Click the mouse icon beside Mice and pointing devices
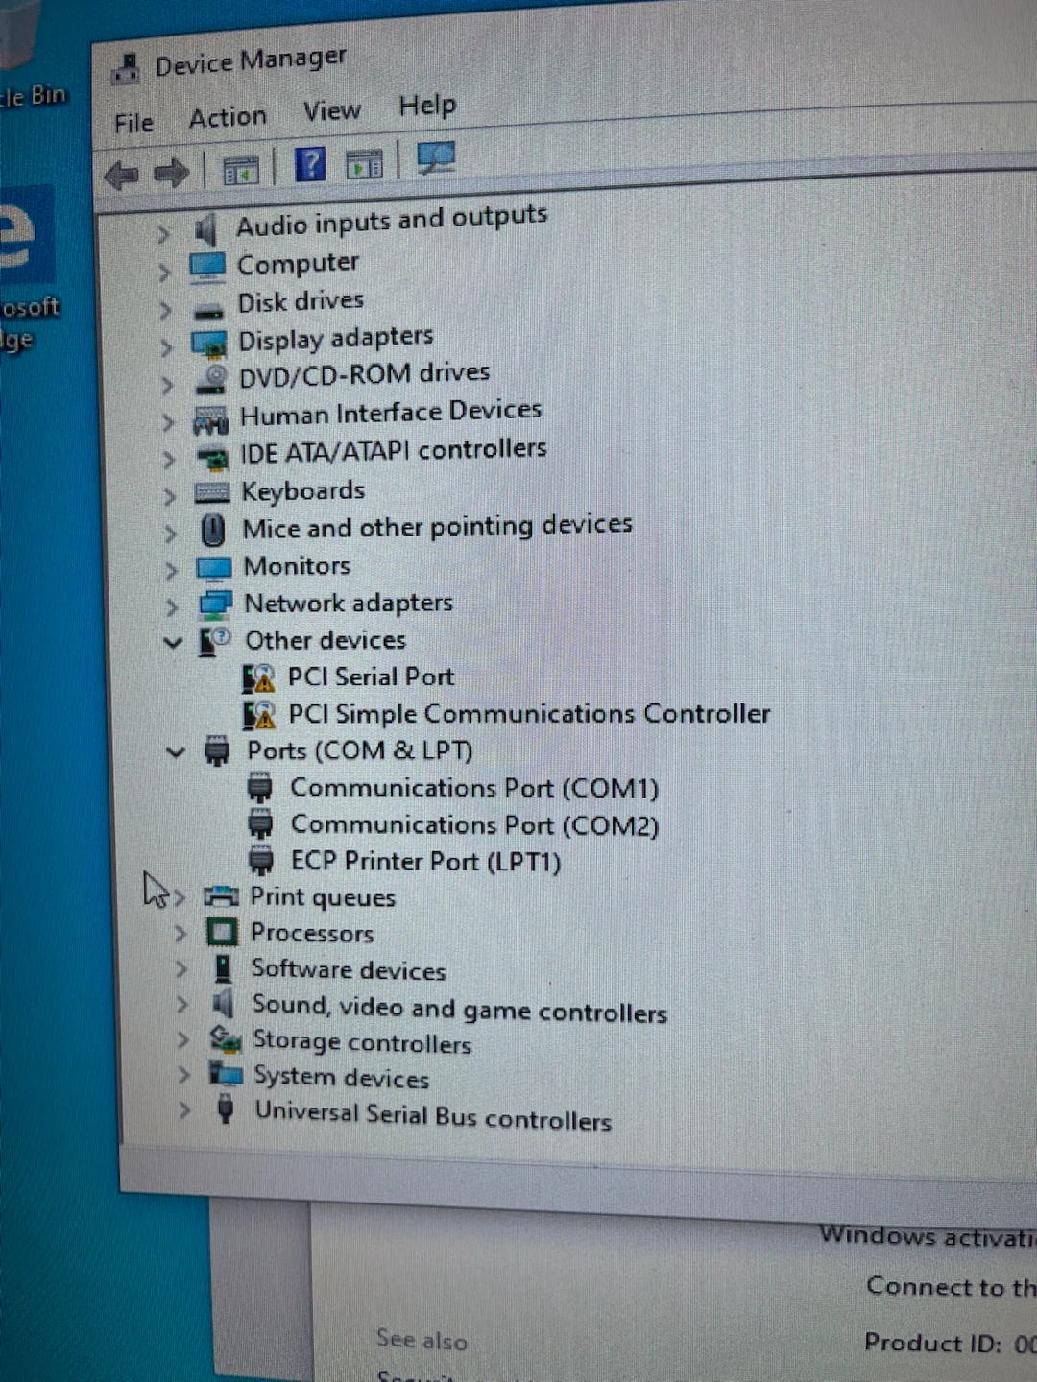This screenshot has width=1037, height=1382. pos(213,530)
